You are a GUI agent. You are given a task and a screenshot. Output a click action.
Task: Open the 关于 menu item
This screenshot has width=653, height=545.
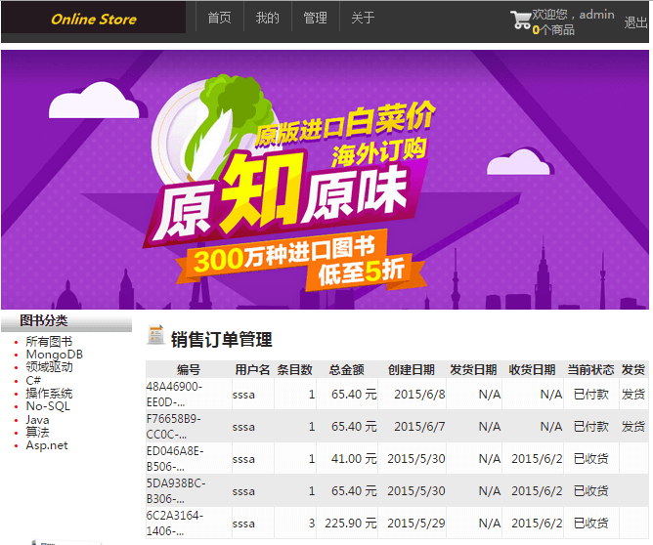(363, 18)
